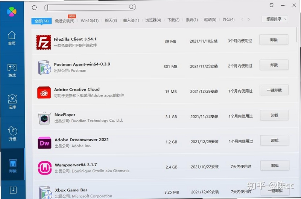The image size is (301, 199).
Task: Click 3个月内使用过 usage text for FileZilla
Action: coord(240,41)
